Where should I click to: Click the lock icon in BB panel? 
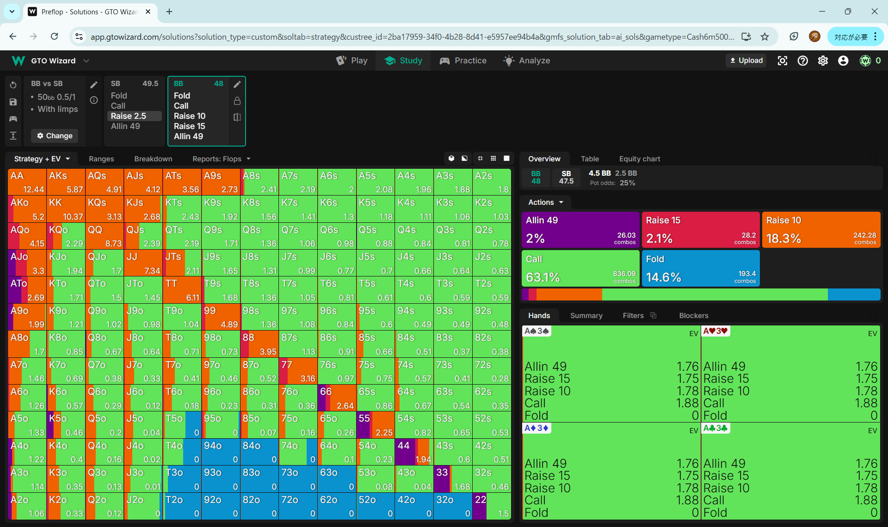point(237,101)
